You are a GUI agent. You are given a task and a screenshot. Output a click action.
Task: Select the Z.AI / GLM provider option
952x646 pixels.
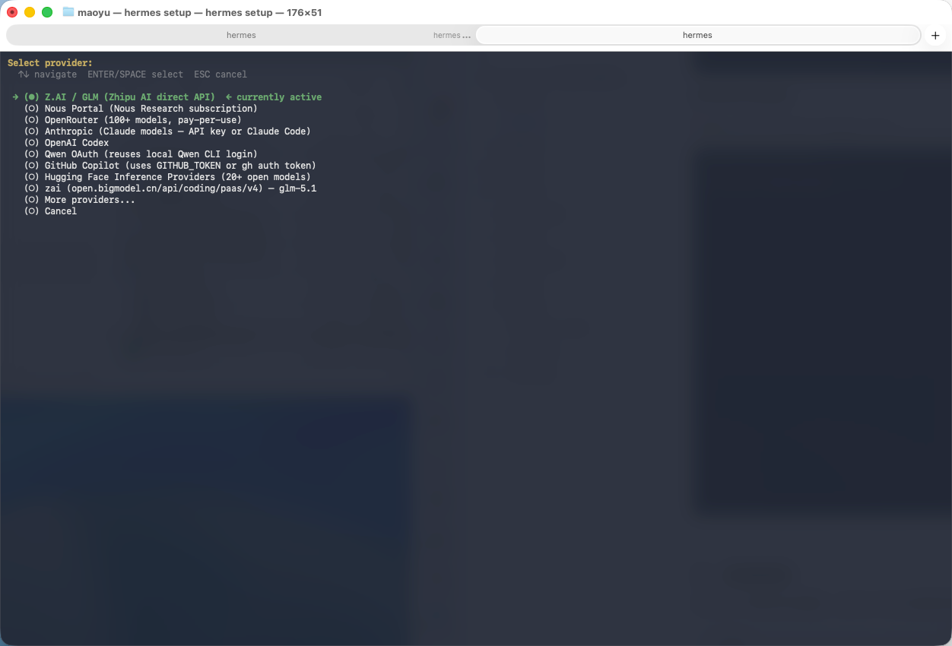coord(129,97)
